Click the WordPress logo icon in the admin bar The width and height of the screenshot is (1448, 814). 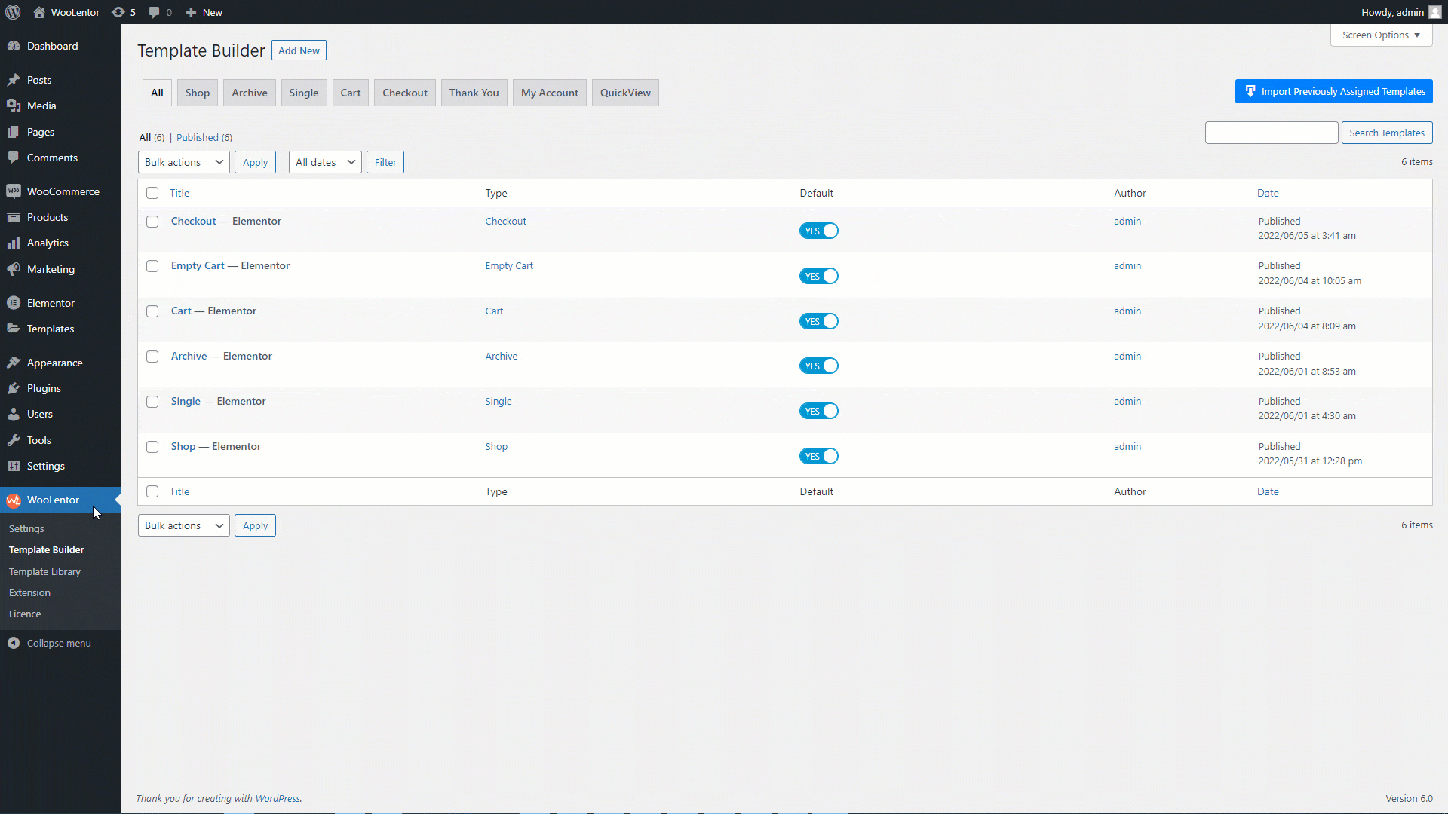pos(13,12)
